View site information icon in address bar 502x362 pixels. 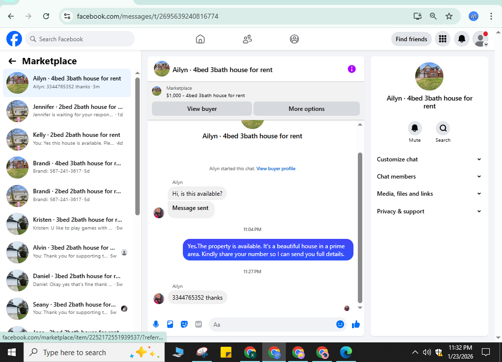pos(67,16)
